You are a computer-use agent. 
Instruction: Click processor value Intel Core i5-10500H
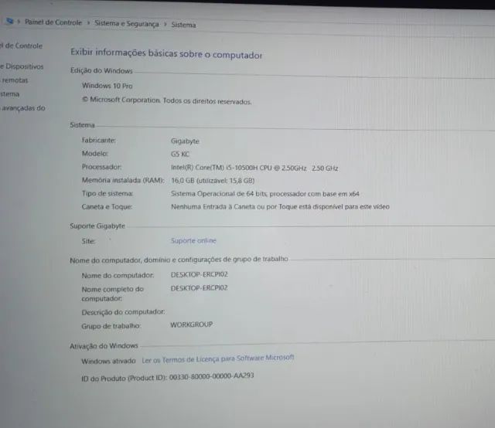254,168
